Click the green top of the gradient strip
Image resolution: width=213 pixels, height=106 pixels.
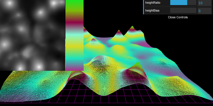click(x=74, y=3)
